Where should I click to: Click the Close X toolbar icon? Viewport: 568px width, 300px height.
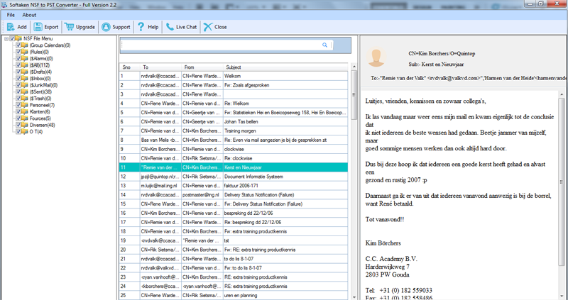pyautogui.click(x=207, y=27)
